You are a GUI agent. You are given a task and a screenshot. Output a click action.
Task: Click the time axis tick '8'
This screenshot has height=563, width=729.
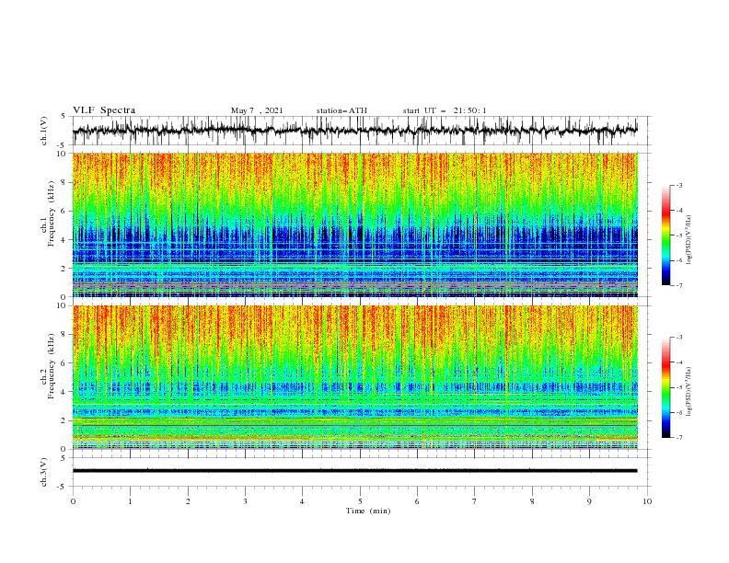tap(532, 501)
